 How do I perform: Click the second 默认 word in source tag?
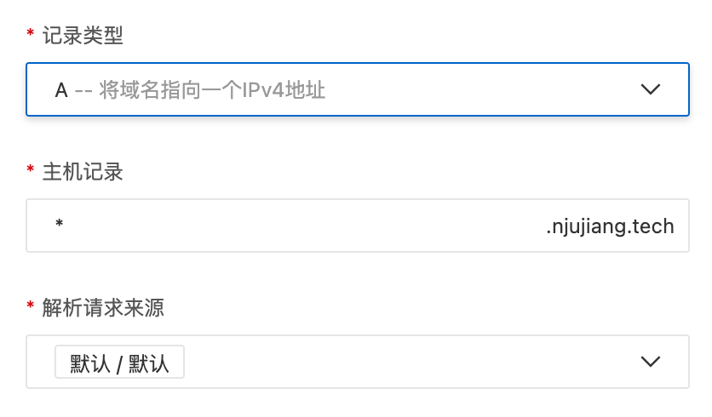point(148,363)
